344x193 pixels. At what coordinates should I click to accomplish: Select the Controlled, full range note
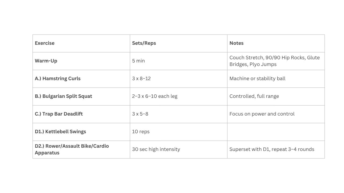(x=254, y=96)
